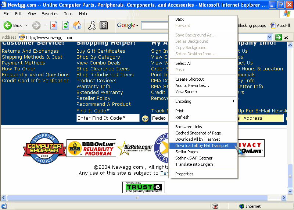Open the View Combo Deals link
Screen dimensions: 294x210
click(98, 63)
